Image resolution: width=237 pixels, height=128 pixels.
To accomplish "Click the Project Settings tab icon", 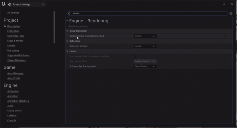I will 10,4.
